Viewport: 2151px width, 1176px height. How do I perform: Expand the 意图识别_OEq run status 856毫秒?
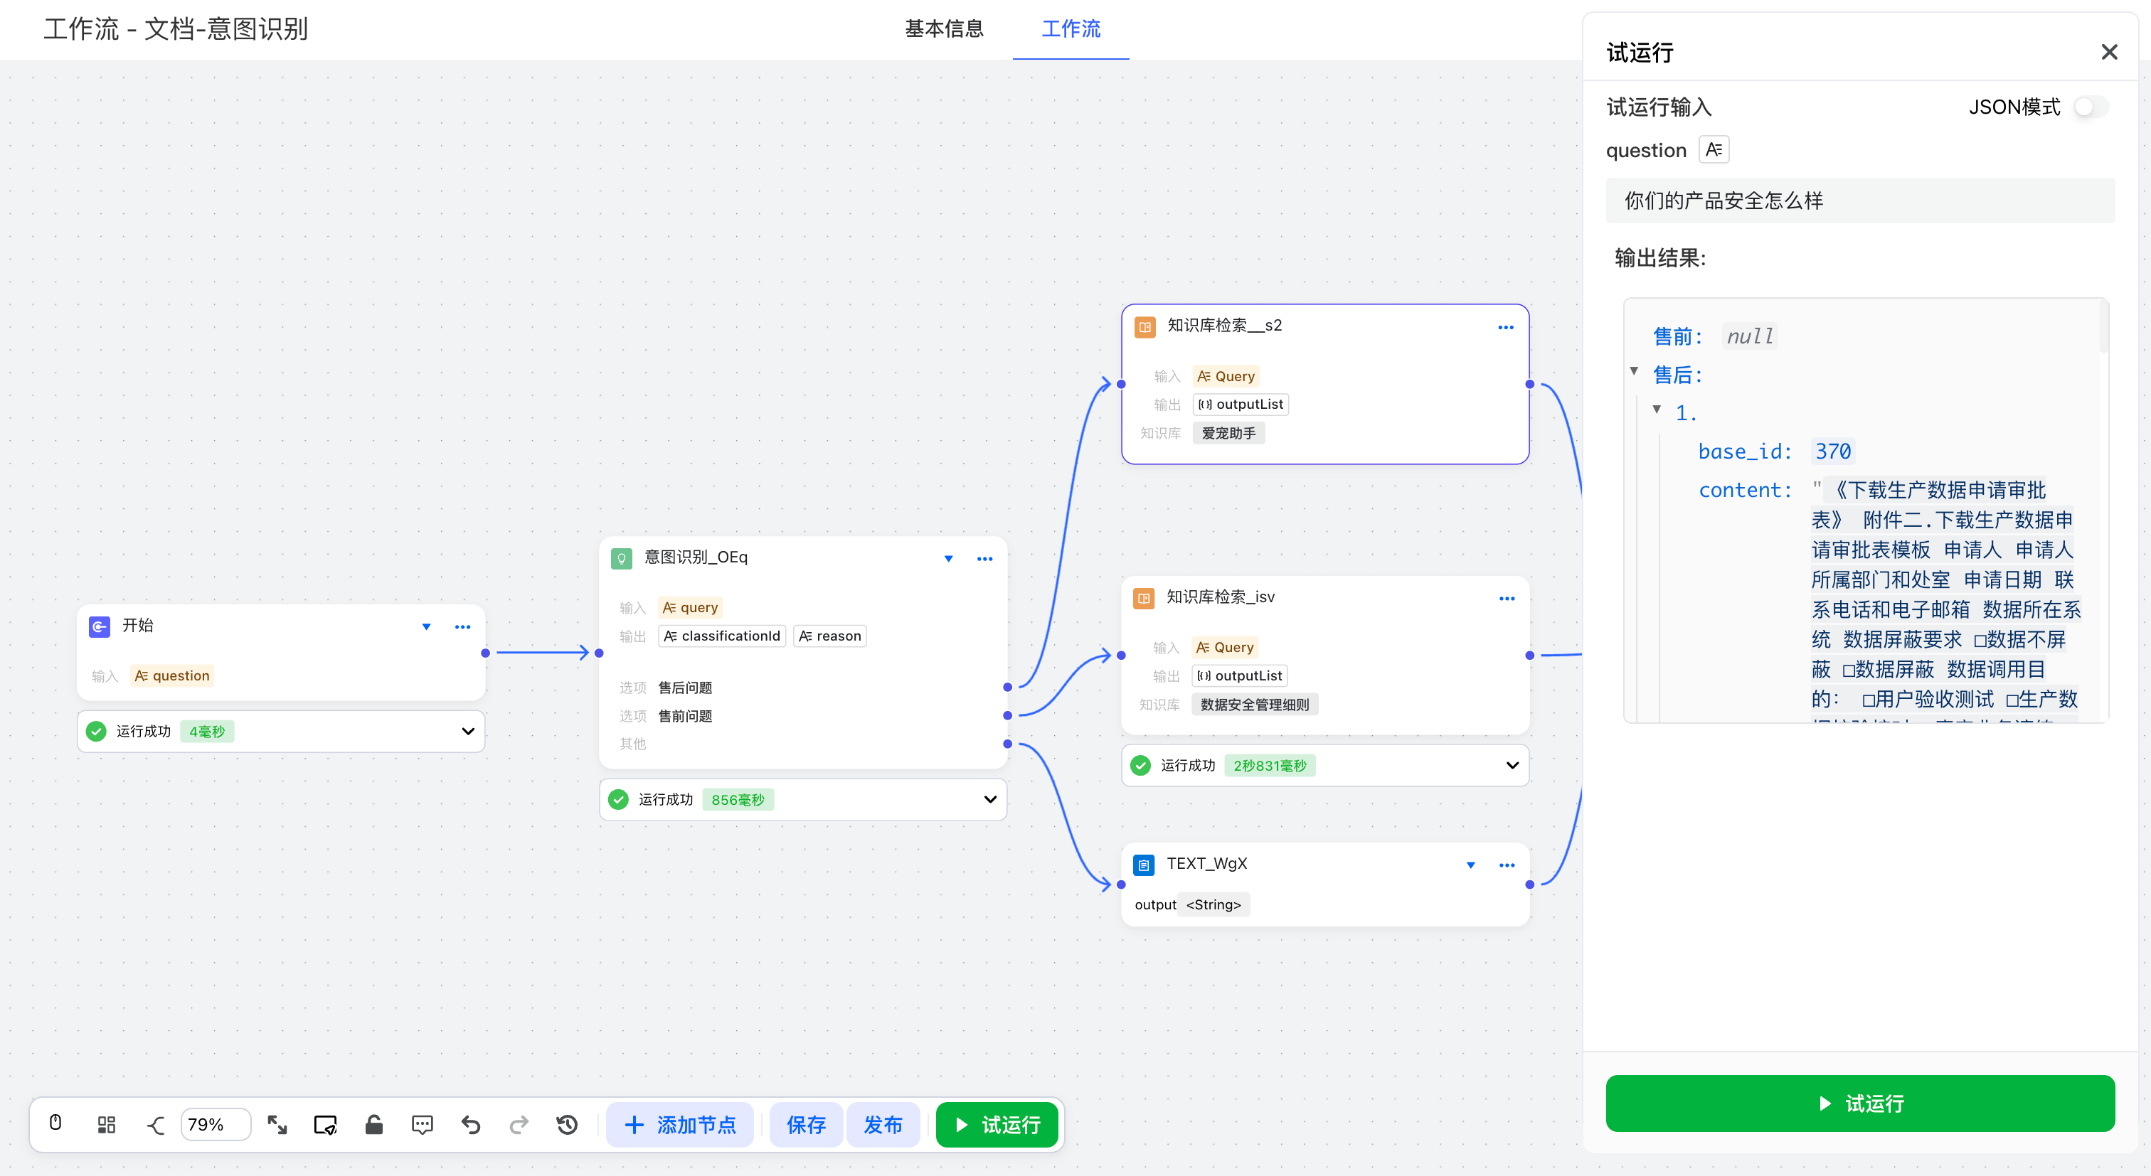989,800
